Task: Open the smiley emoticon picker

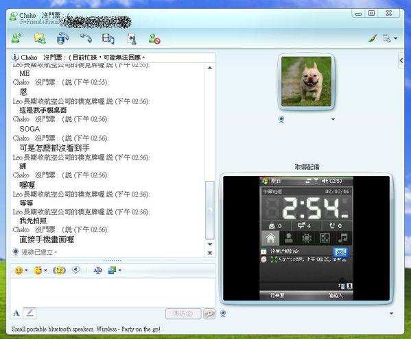Action: [x=19, y=271]
